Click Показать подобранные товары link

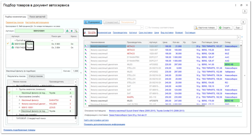(19, 130)
